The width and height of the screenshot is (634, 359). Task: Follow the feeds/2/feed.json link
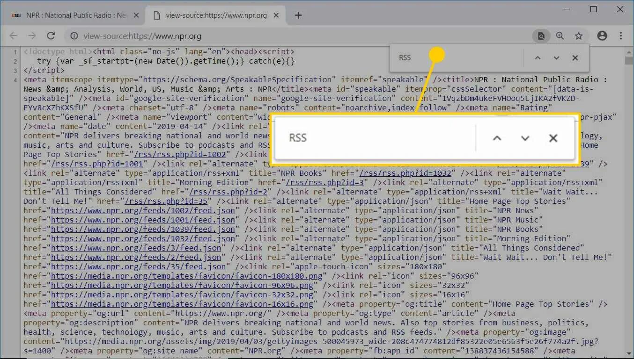pyautogui.click(x=136, y=257)
